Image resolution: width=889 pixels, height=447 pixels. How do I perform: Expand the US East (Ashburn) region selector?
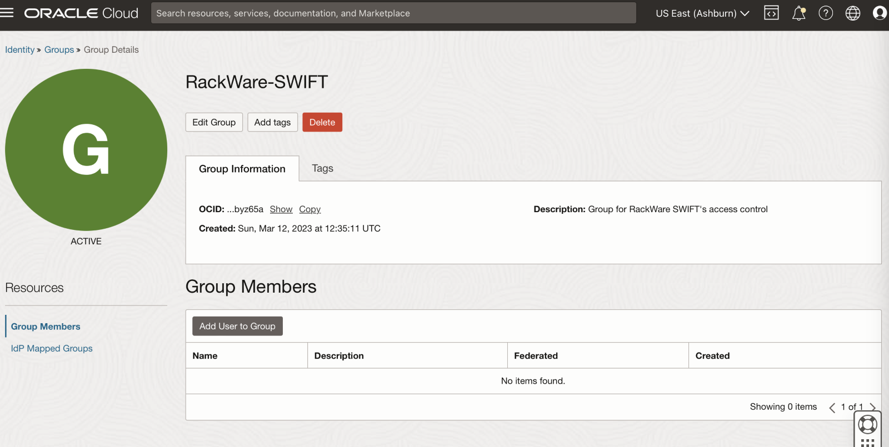pyautogui.click(x=702, y=13)
